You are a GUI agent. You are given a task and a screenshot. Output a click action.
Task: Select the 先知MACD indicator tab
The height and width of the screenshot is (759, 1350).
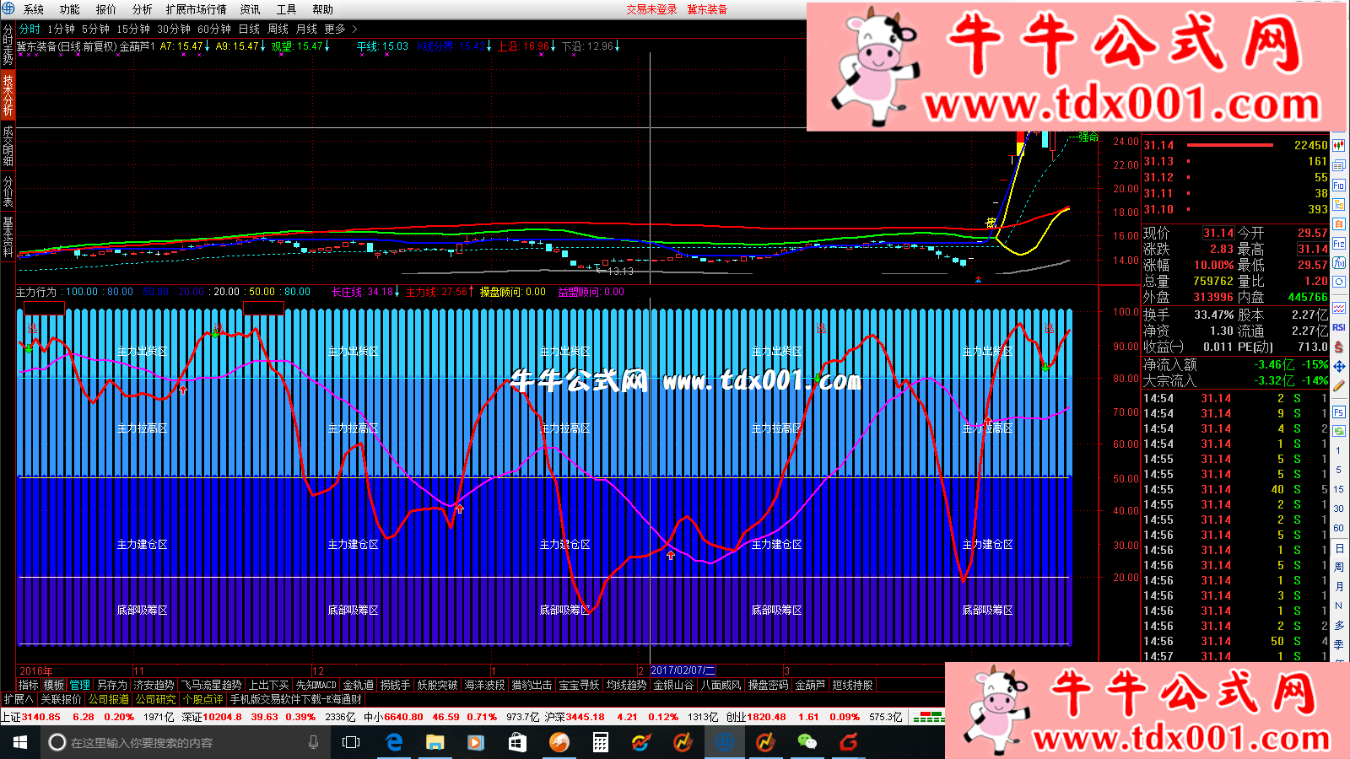316,685
